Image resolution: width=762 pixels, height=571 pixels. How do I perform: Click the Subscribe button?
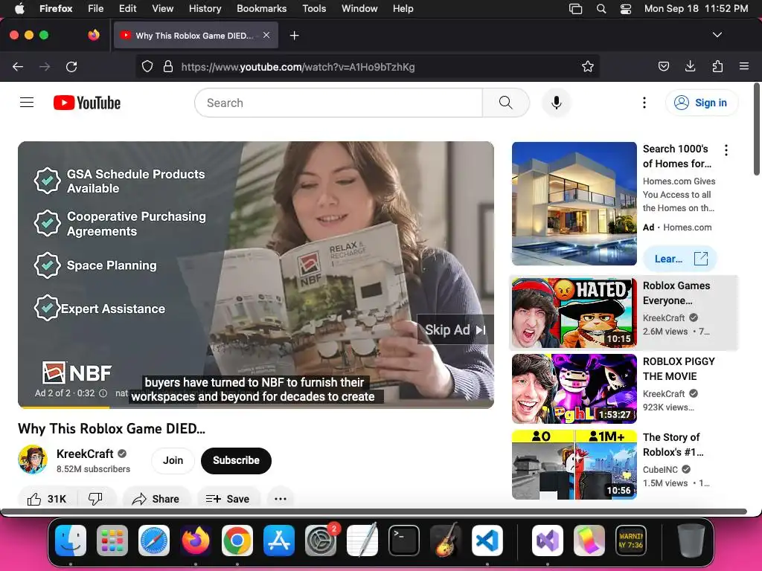pyautogui.click(x=236, y=460)
